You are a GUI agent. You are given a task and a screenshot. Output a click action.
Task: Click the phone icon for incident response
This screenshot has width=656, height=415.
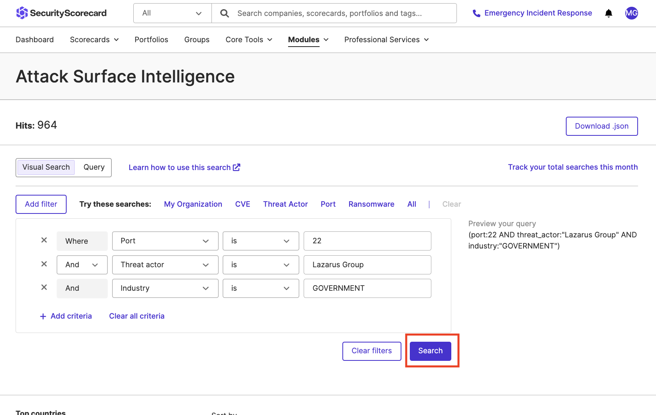(x=476, y=13)
